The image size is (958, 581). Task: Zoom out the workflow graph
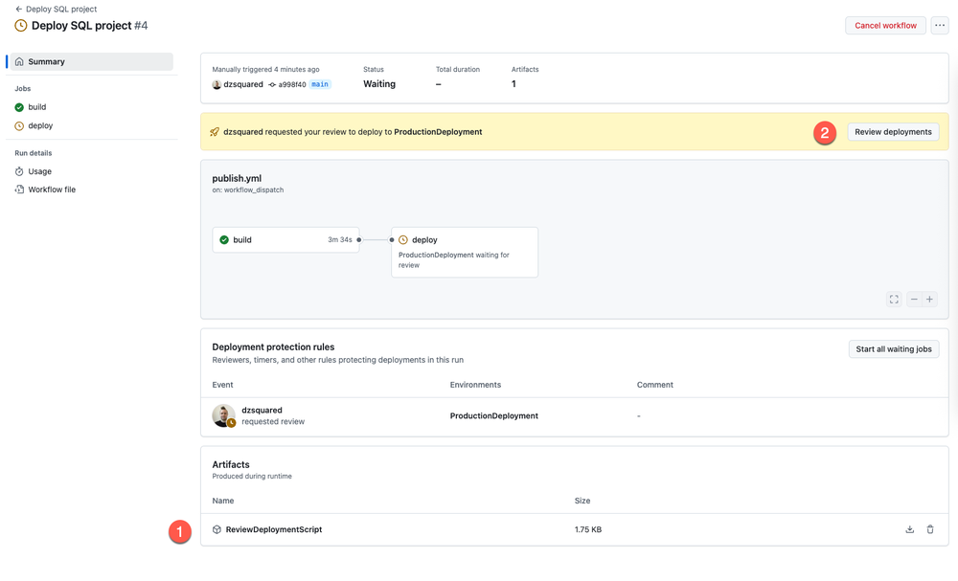tap(914, 299)
